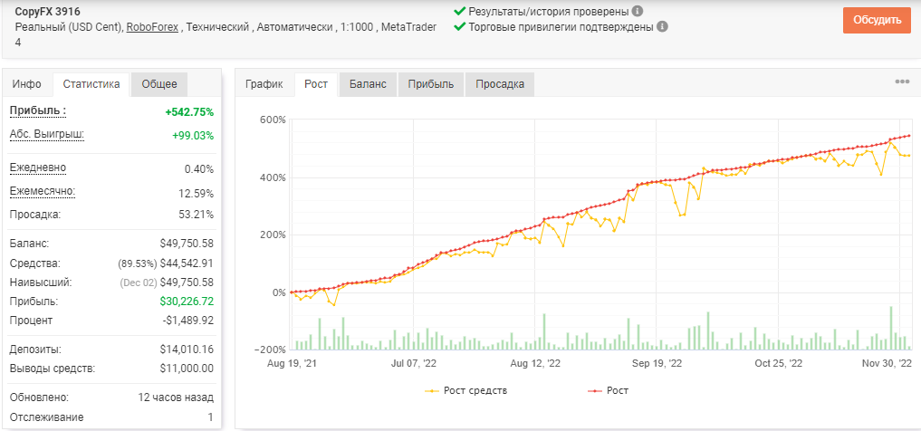Select the Рост chart tab
This screenshot has width=921, height=431.
coord(316,84)
